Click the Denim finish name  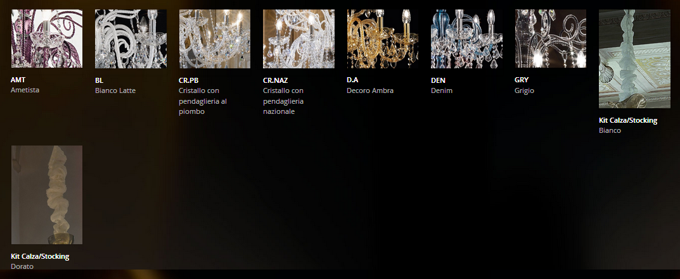(x=442, y=90)
